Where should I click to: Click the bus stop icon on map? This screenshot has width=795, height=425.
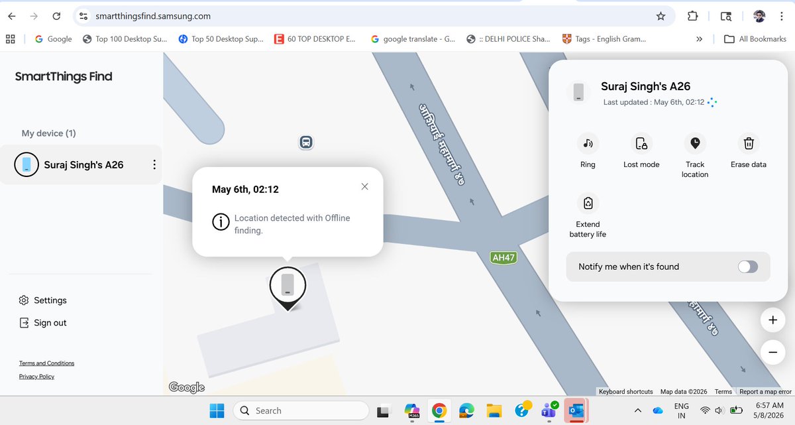pyautogui.click(x=306, y=142)
